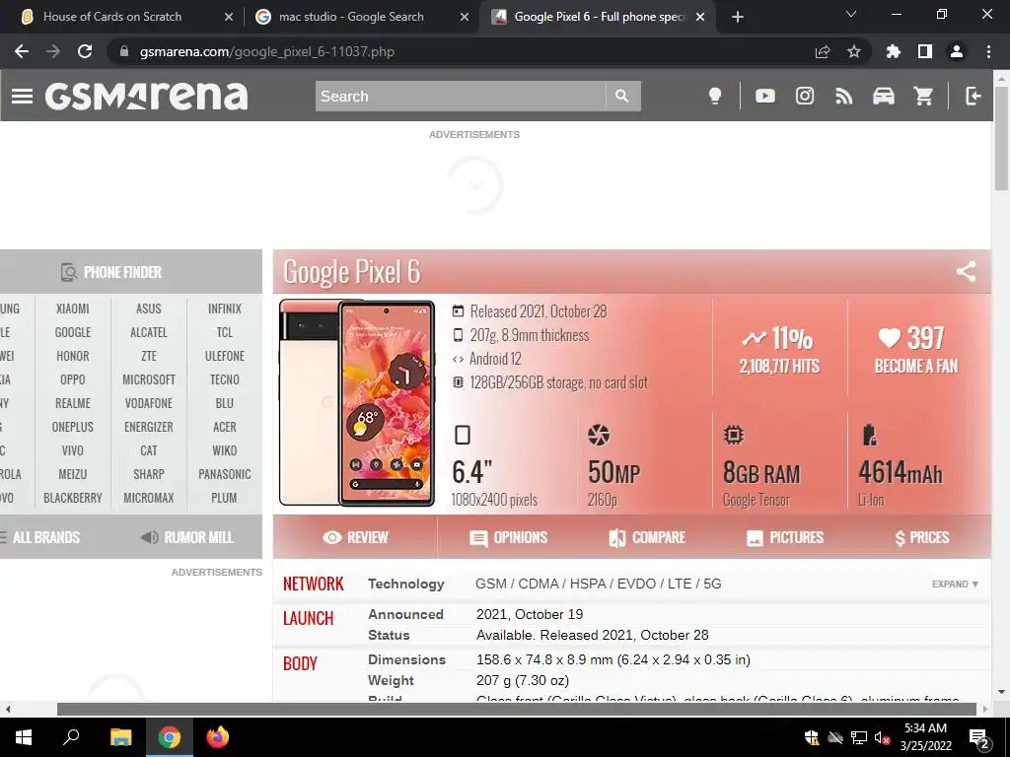Click the GSMArena logo
The width and height of the screenshot is (1010, 757).
click(x=146, y=96)
